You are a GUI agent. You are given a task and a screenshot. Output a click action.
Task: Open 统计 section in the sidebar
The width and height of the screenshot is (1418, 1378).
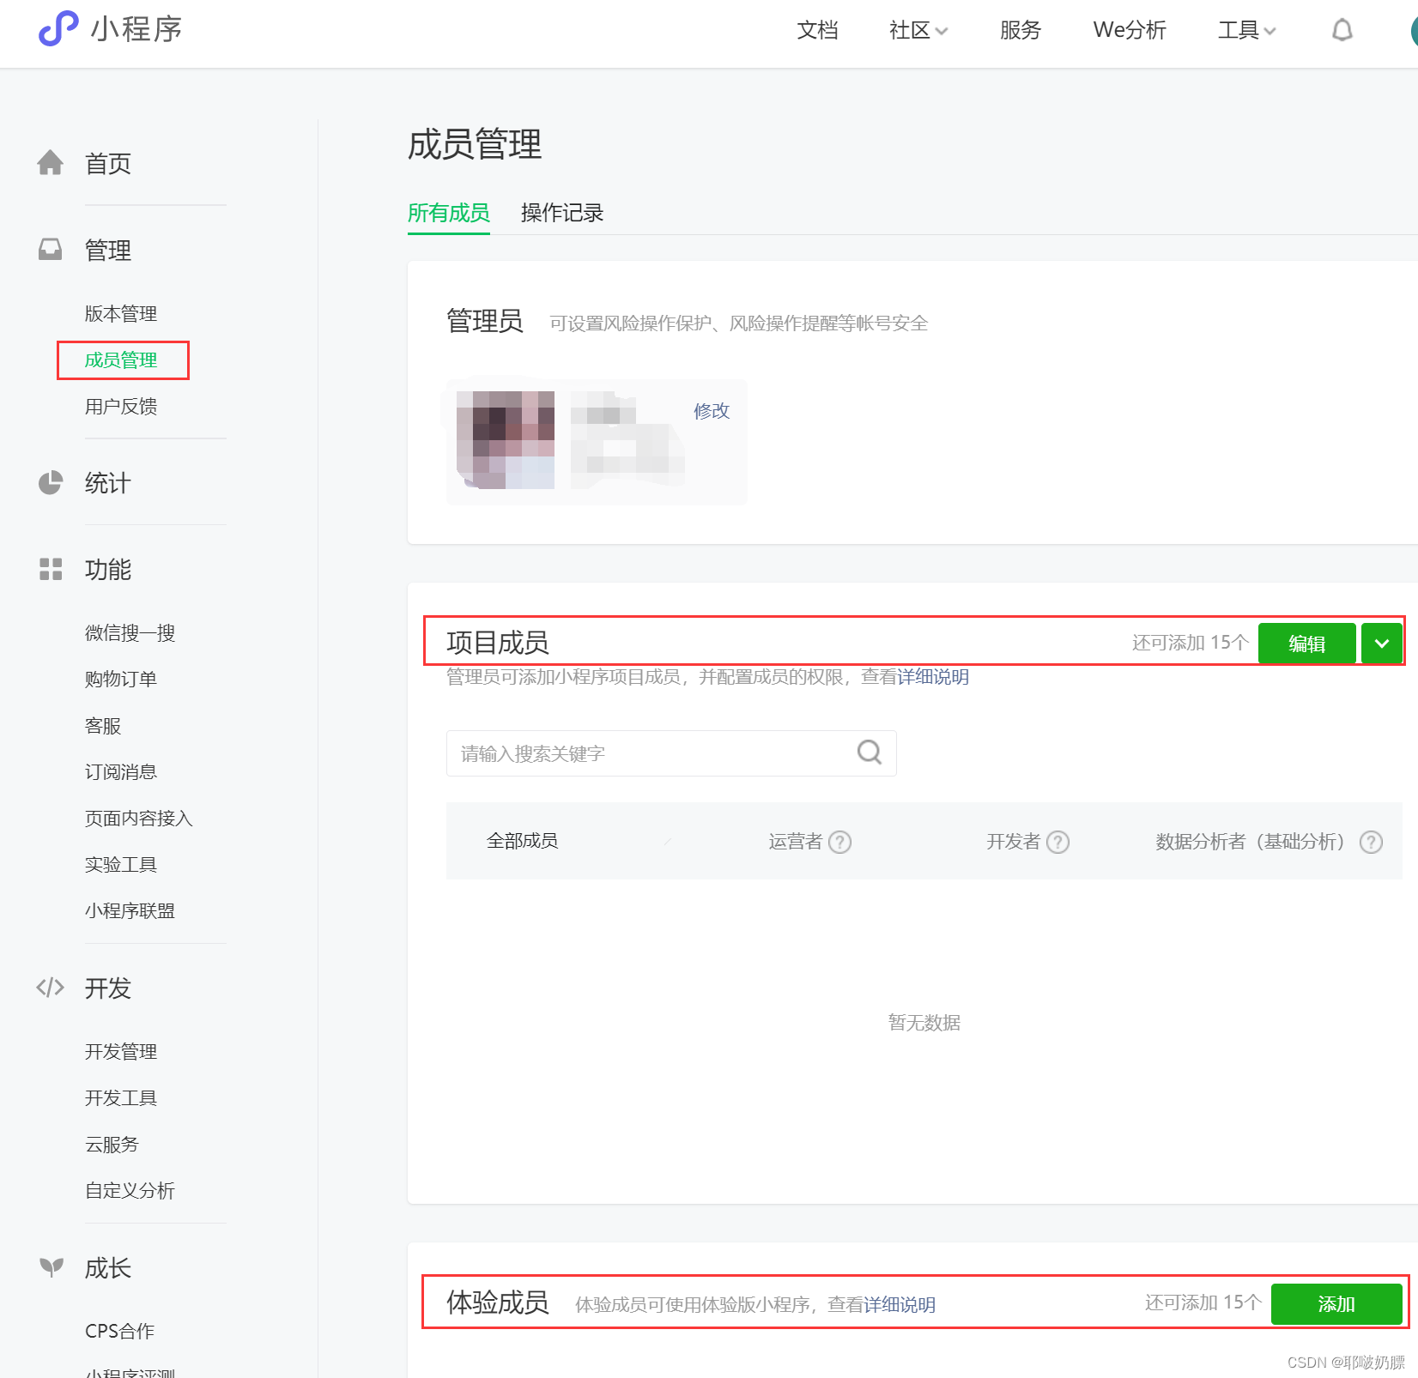tap(108, 483)
